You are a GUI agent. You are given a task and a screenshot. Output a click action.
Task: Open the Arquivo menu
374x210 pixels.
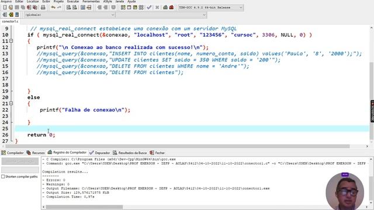coord(6,1)
